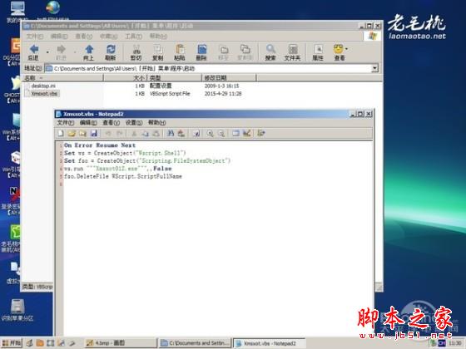Click the Open file icon in Notepad2
Image resolution: width=466 pixels, height=349 pixels.
72,133
